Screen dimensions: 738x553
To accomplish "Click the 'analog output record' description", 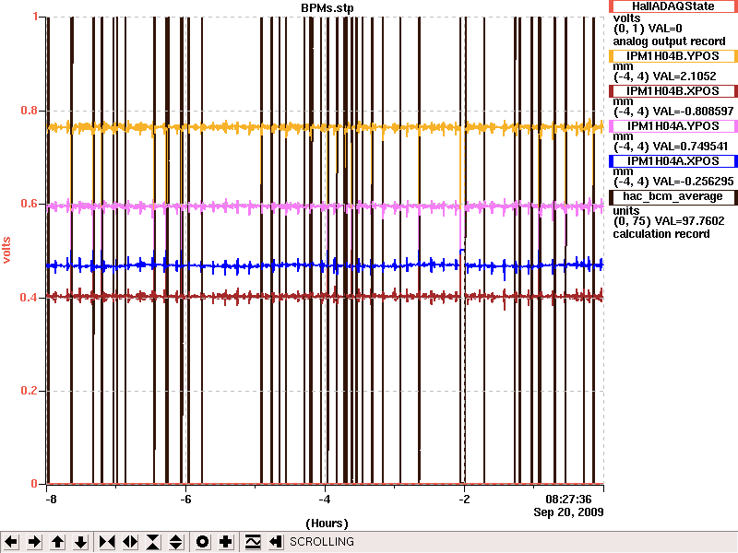I will (x=669, y=41).
